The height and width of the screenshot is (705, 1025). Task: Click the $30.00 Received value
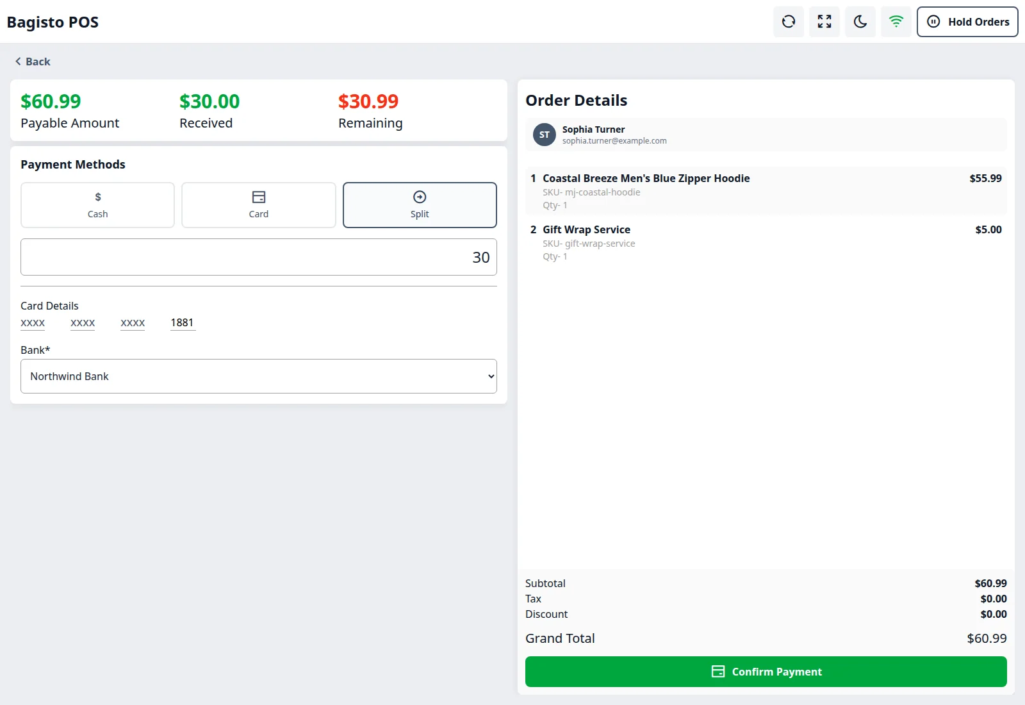click(x=209, y=101)
